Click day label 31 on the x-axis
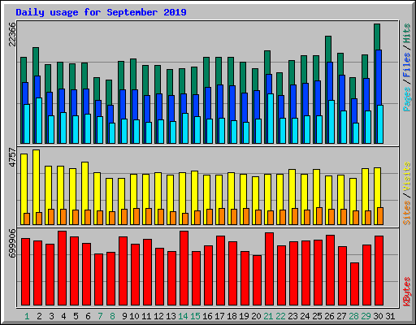 (x=390, y=316)
